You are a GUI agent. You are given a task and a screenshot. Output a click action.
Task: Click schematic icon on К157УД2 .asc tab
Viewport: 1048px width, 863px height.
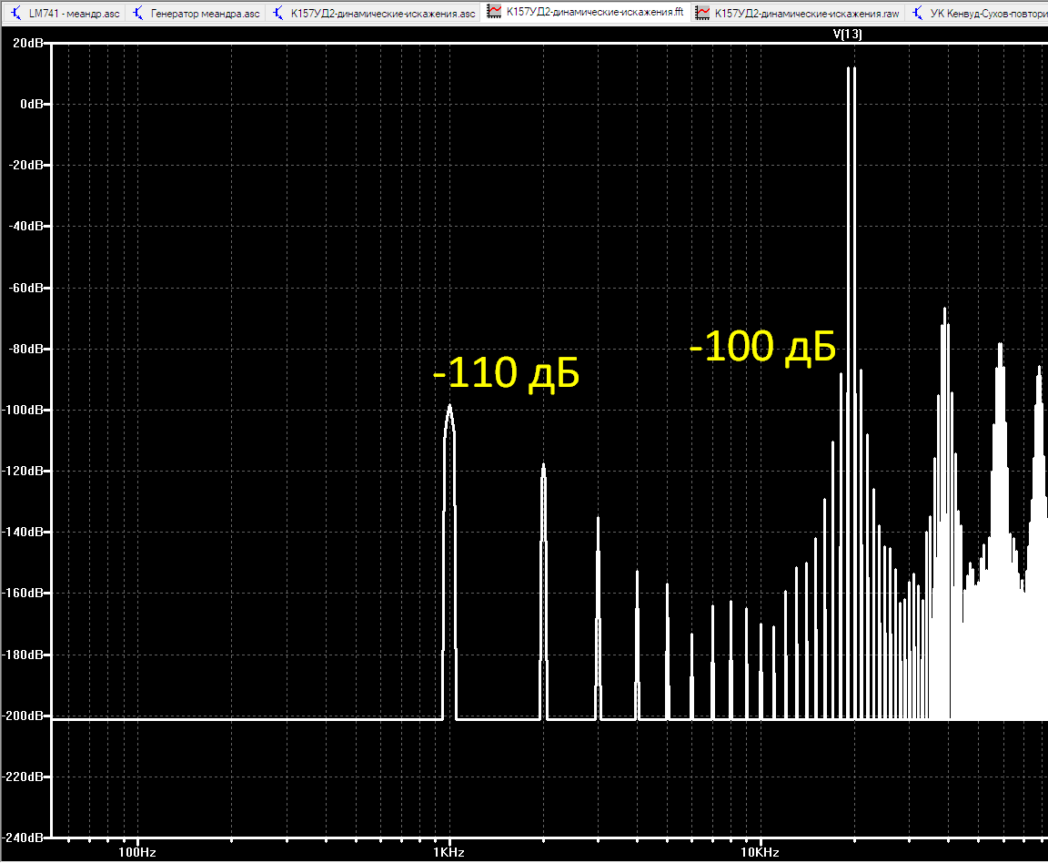278,13
